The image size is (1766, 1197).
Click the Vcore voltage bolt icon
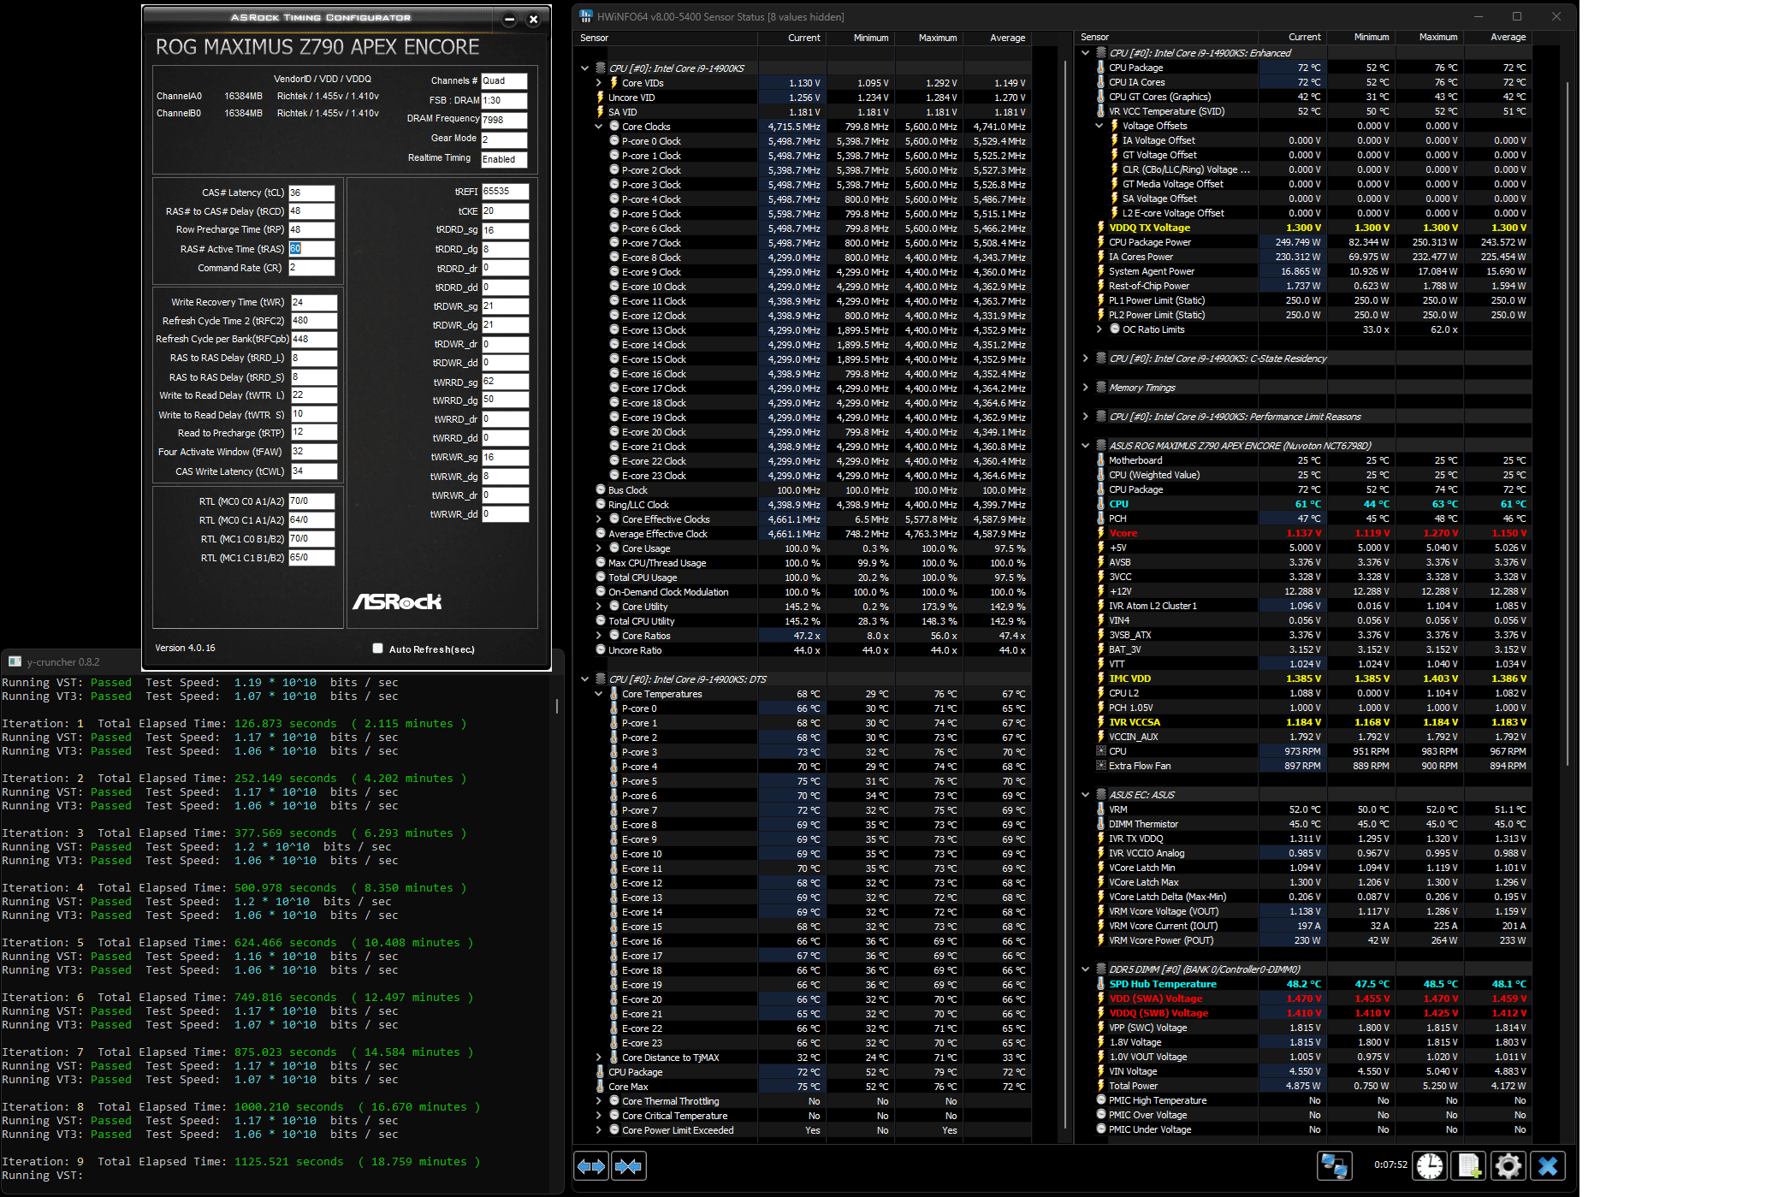[x=1101, y=533]
